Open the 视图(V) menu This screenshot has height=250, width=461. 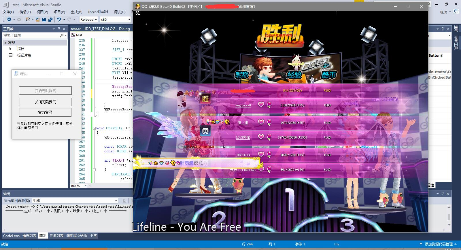click(x=42, y=12)
